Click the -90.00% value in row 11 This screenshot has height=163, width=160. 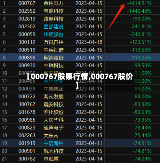pyautogui.click(x=142, y=81)
